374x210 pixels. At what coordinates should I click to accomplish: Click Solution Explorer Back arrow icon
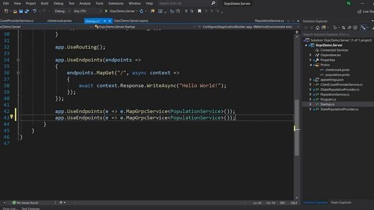coord(306,28)
